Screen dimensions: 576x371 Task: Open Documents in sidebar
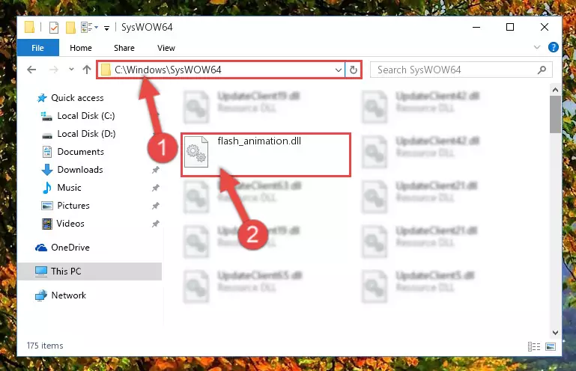tap(80, 152)
